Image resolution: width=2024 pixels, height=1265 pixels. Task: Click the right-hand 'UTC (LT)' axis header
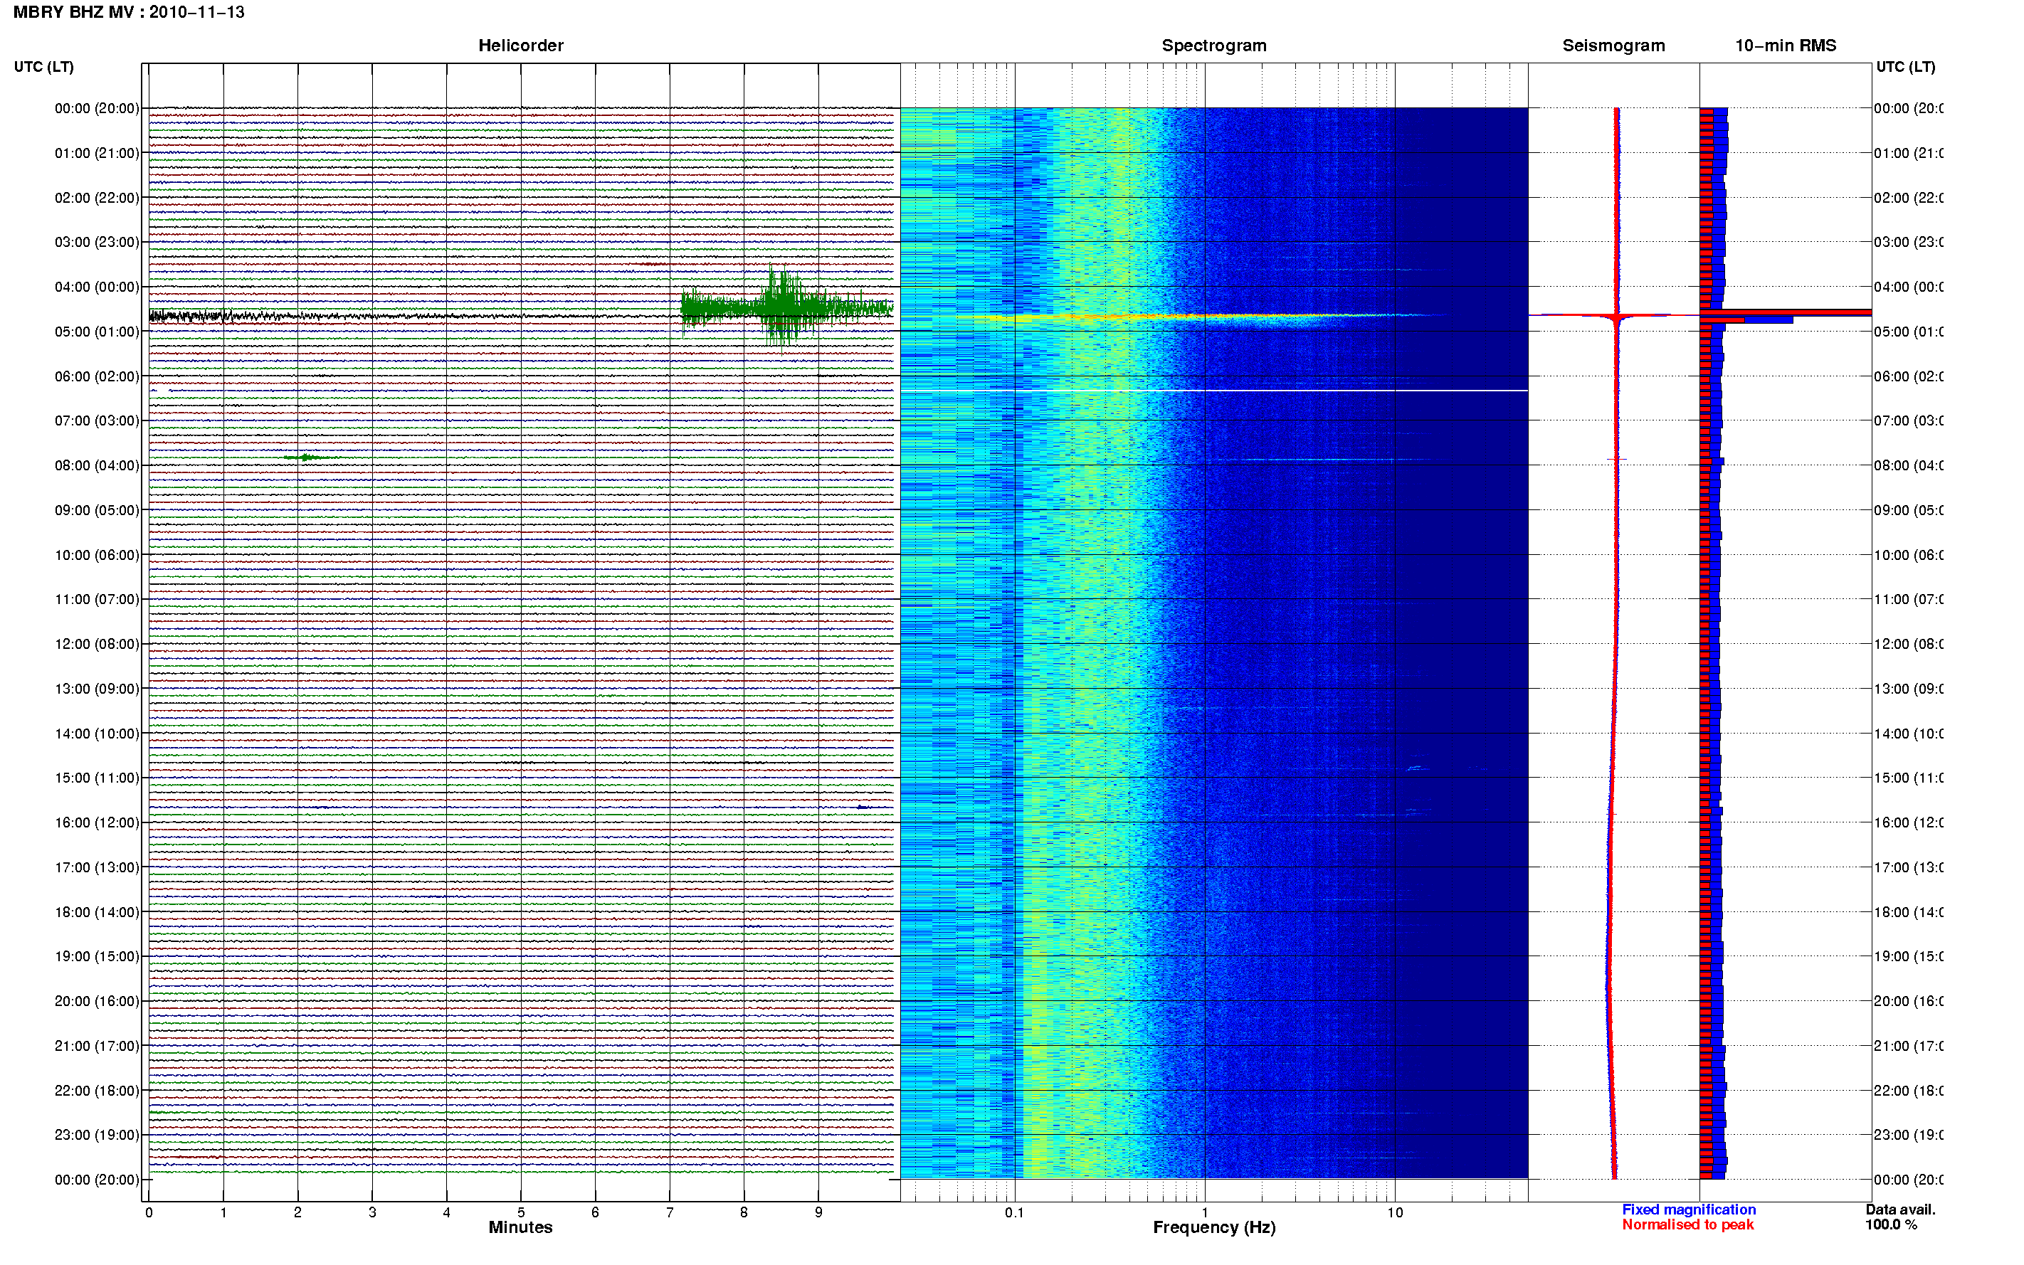click(1905, 67)
